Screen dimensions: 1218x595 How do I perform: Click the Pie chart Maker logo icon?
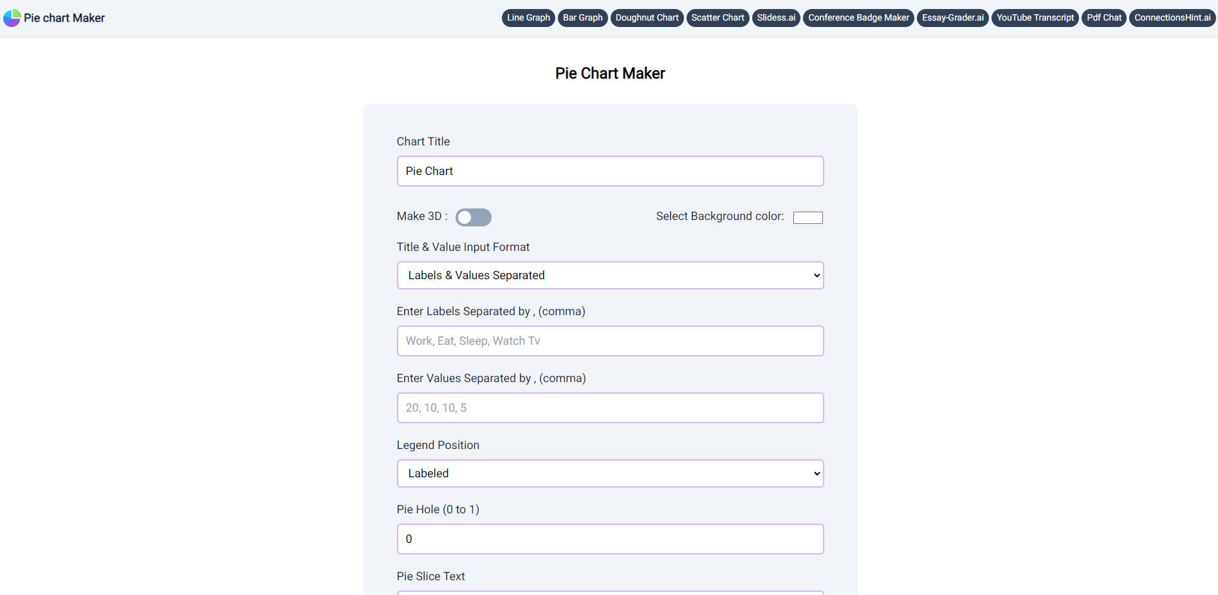click(12, 18)
